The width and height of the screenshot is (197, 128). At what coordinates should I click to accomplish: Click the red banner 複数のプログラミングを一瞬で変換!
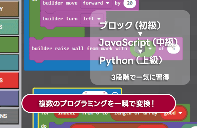pos(98,103)
